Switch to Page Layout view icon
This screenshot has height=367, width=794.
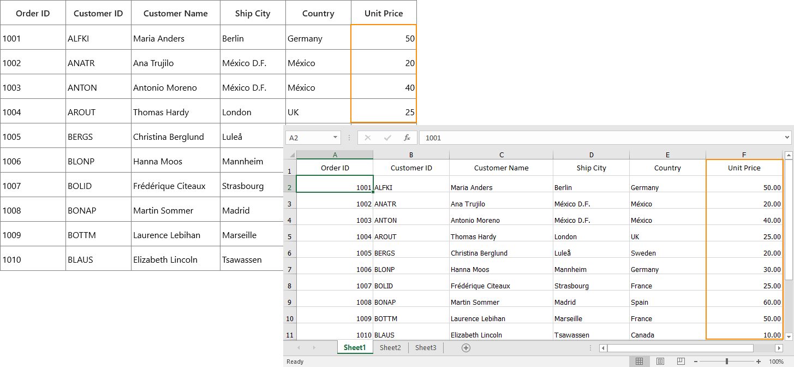click(x=660, y=362)
